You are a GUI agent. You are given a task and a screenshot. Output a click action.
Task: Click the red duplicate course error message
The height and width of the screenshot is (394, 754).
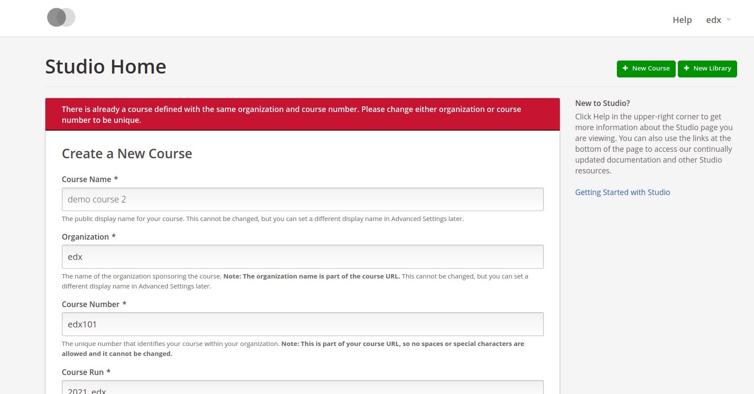302,115
